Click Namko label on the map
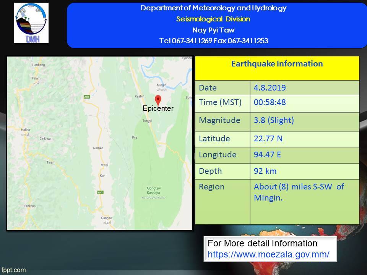The width and height of the screenshot is (367, 275). point(98,148)
